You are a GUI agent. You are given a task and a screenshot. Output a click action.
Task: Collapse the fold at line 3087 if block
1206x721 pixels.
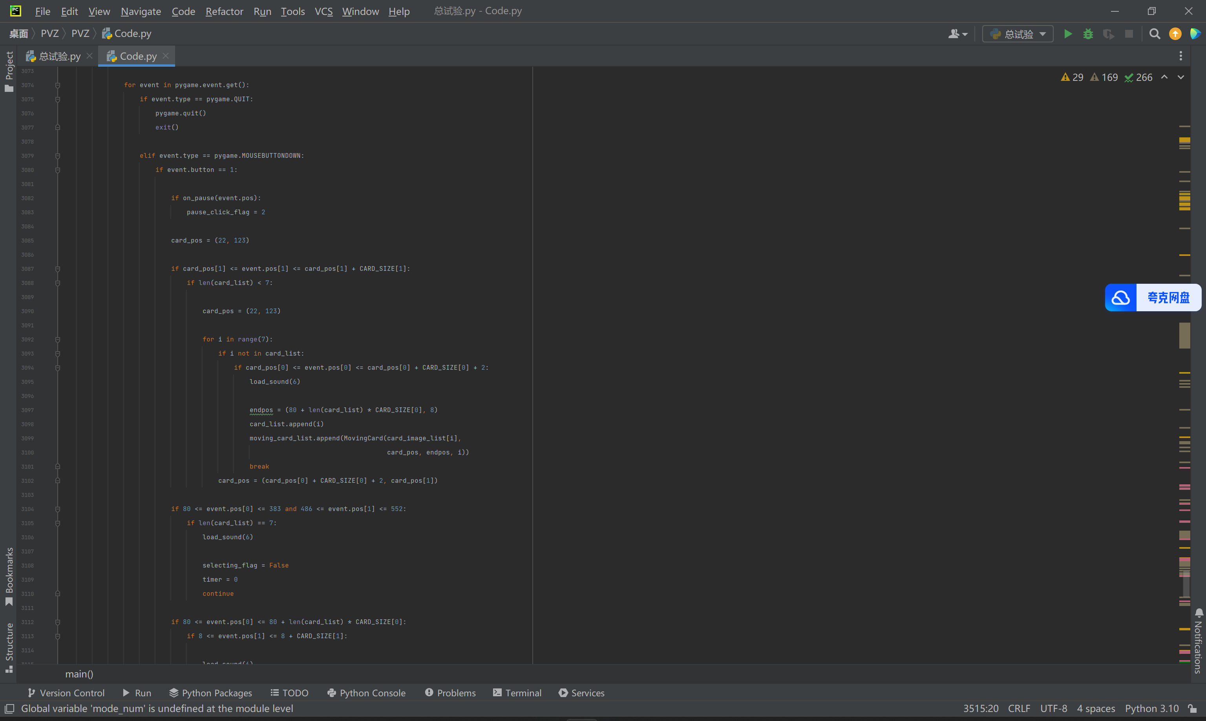[57, 269]
